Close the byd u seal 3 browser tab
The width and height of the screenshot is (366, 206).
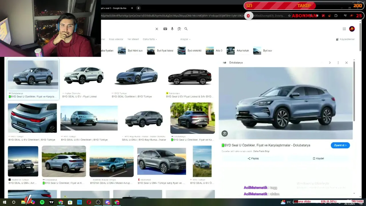click(132, 8)
